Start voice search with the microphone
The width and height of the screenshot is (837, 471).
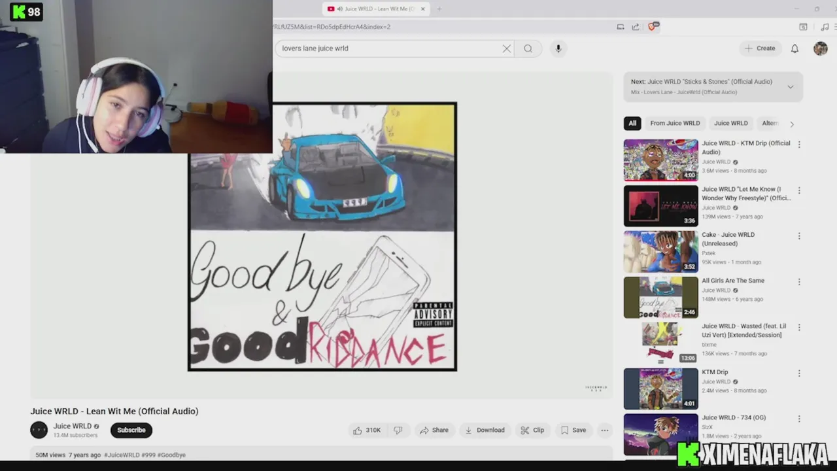(558, 48)
